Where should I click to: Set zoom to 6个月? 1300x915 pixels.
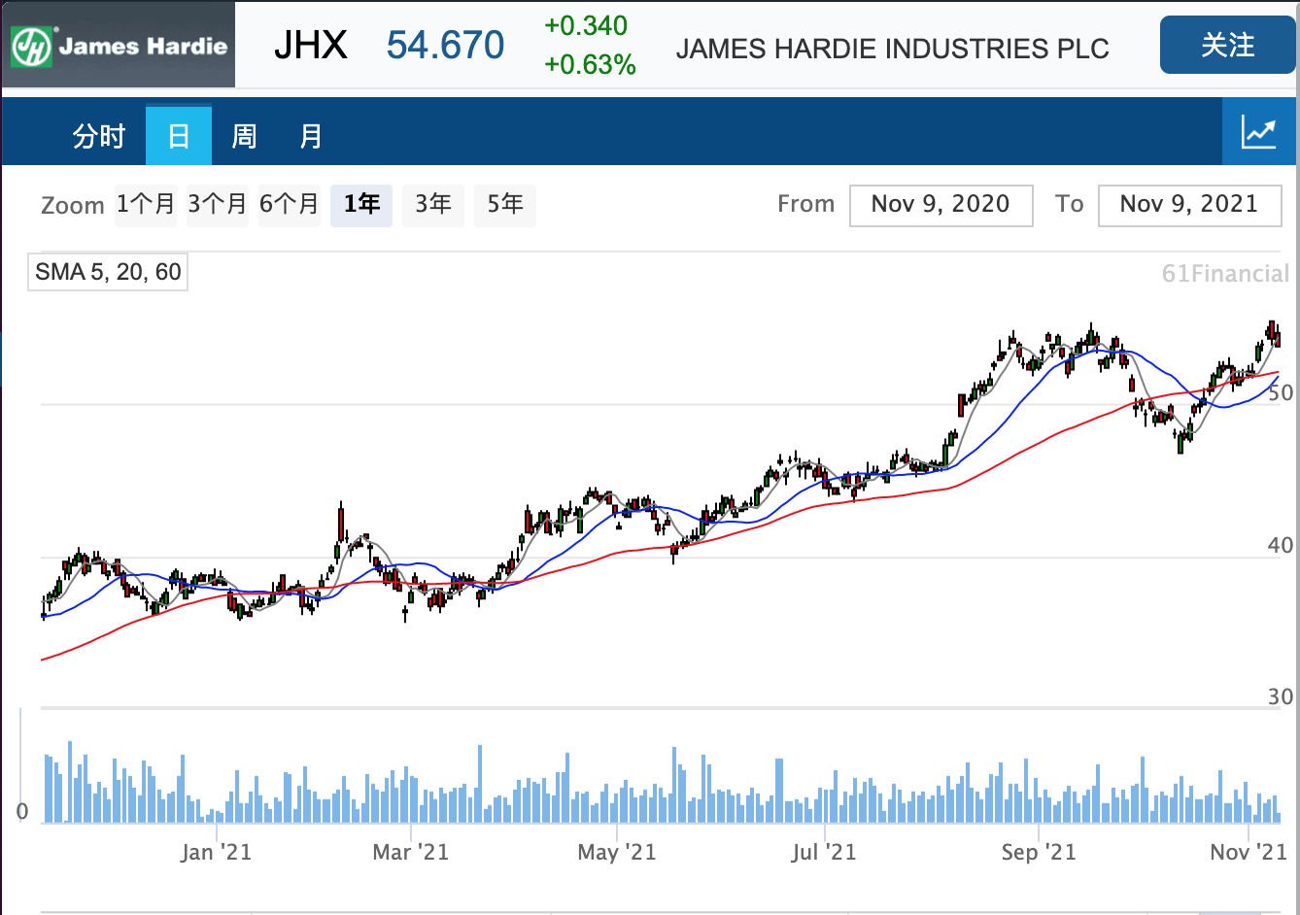pos(290,205)
